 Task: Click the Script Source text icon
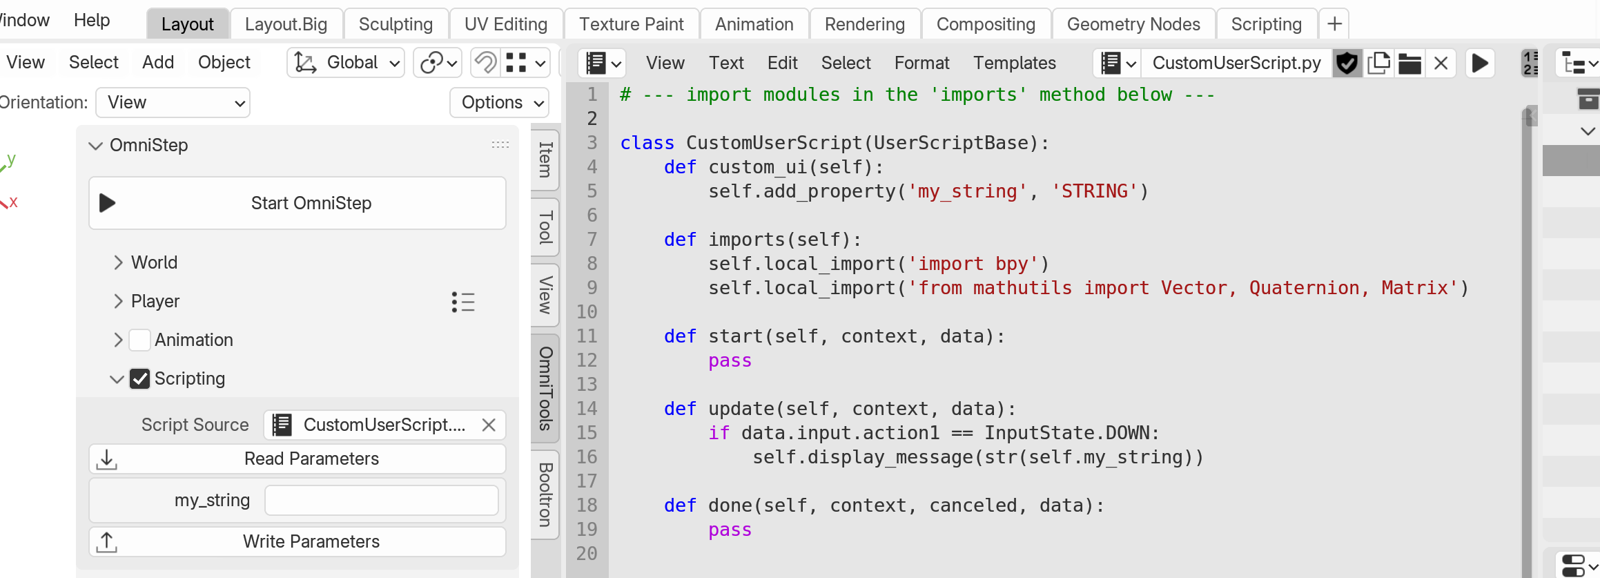point(282,425)
